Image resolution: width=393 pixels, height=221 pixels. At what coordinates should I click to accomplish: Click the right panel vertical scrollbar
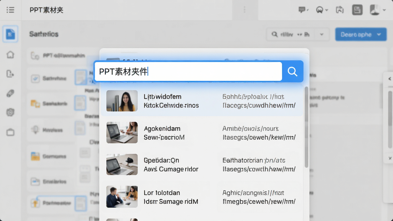[390, 120]
